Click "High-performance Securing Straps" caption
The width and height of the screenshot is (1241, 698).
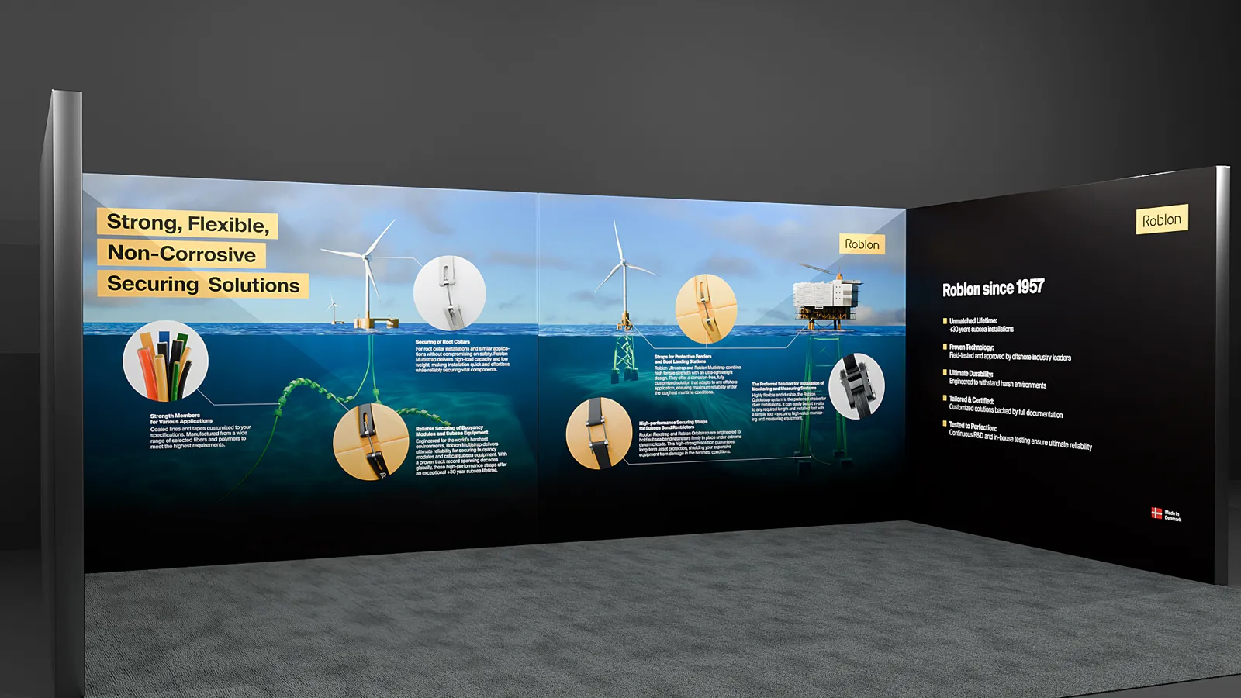673,424
